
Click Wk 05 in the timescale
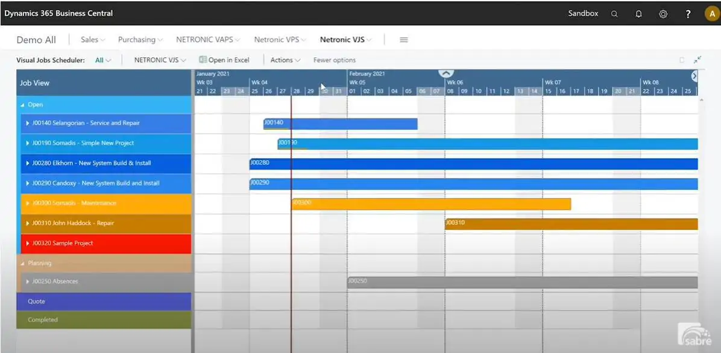(x=357, y=82)
